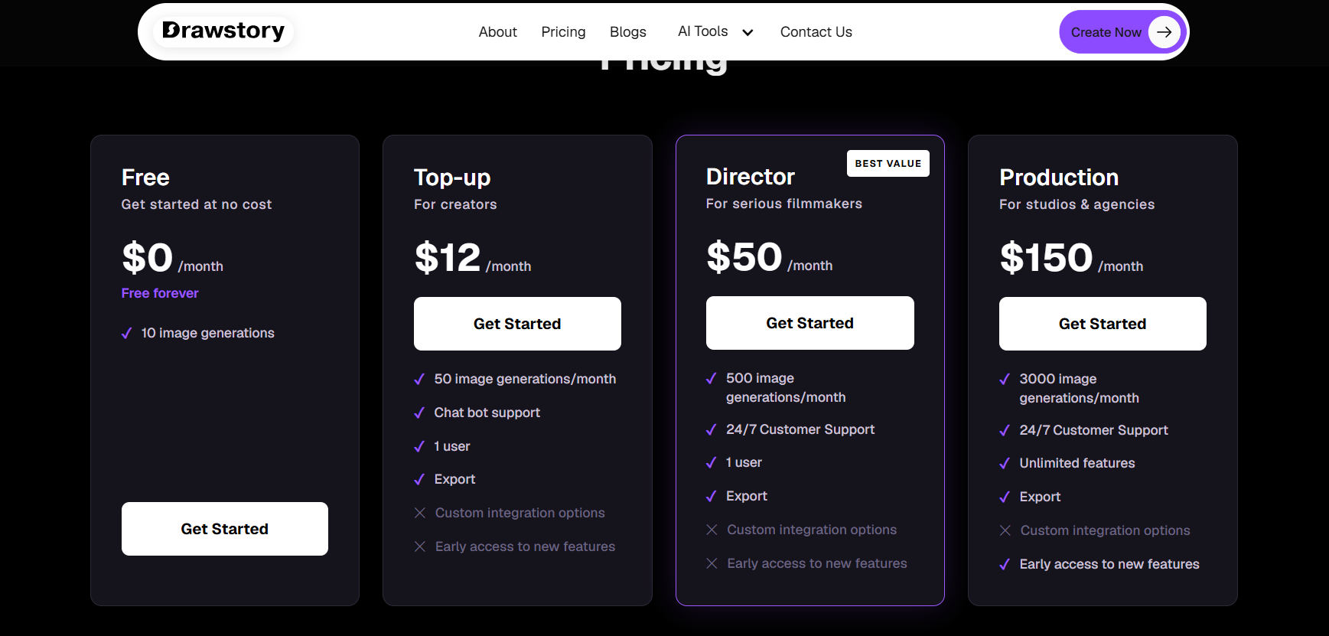Click Get Started on the Free plan
The image size is (1329, 636).
pos(225,529)
